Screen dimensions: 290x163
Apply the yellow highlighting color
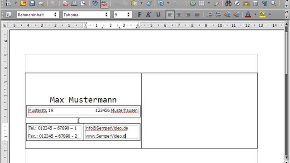tap(262, 14)
